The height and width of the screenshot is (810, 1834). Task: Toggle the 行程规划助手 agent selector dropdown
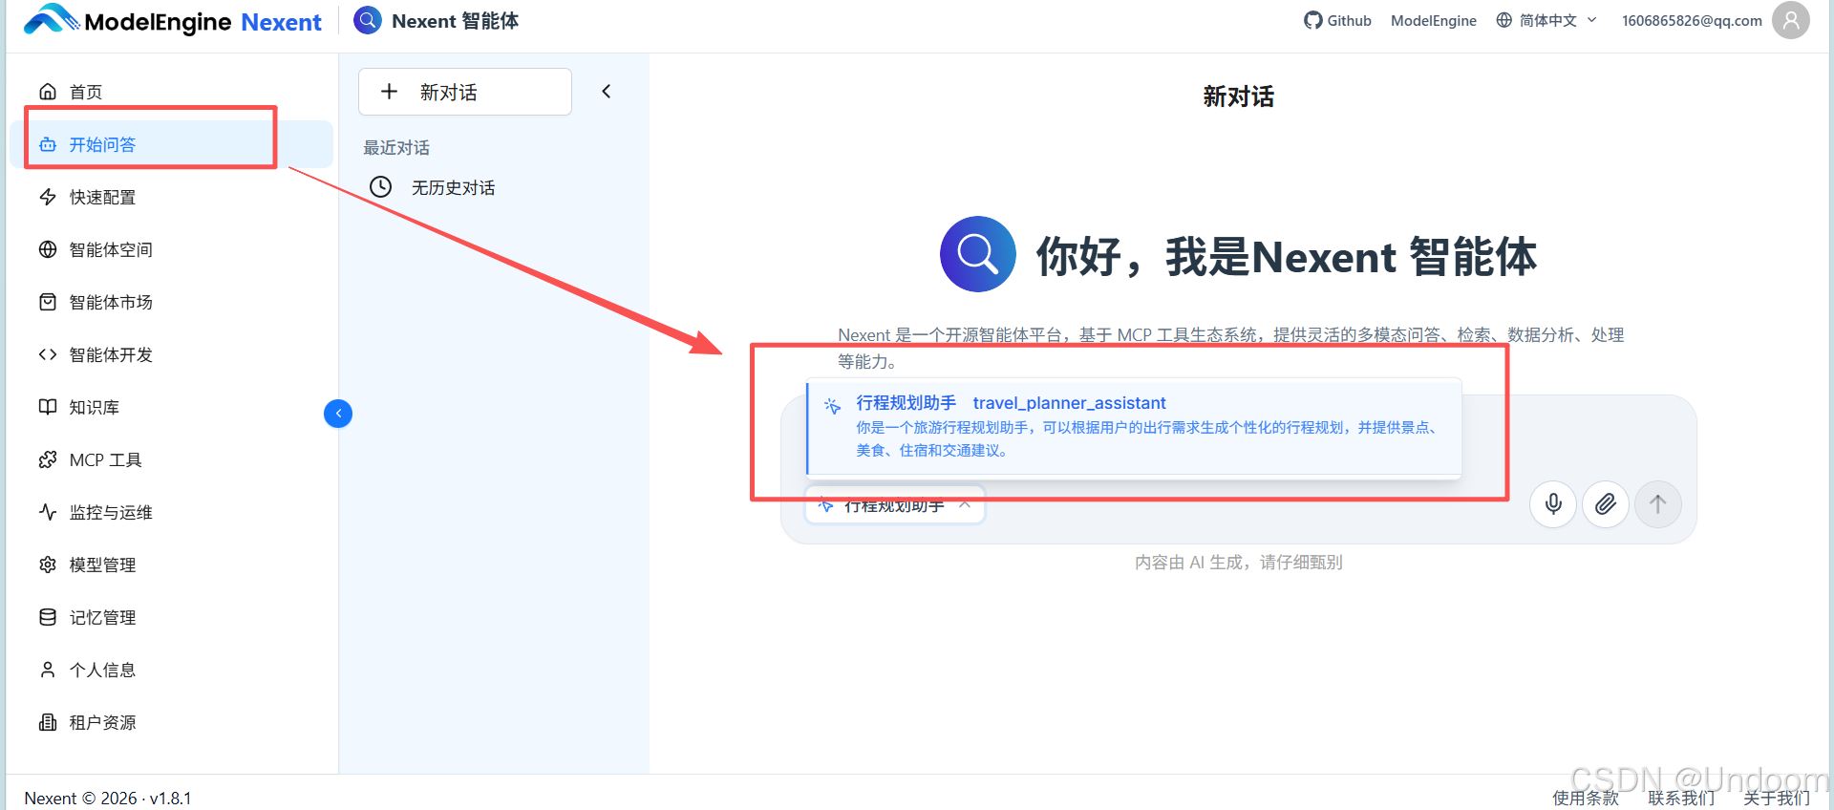(895, 505)
